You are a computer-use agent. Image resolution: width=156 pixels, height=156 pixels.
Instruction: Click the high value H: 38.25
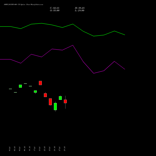tap(80, 8)
